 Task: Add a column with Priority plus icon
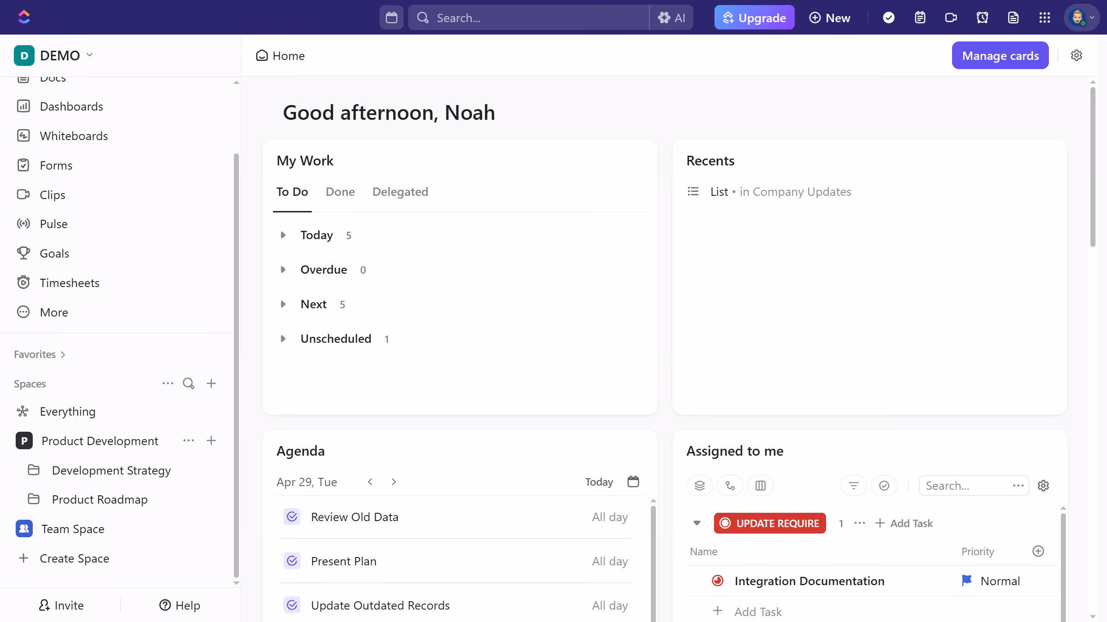coord(1038,551)
